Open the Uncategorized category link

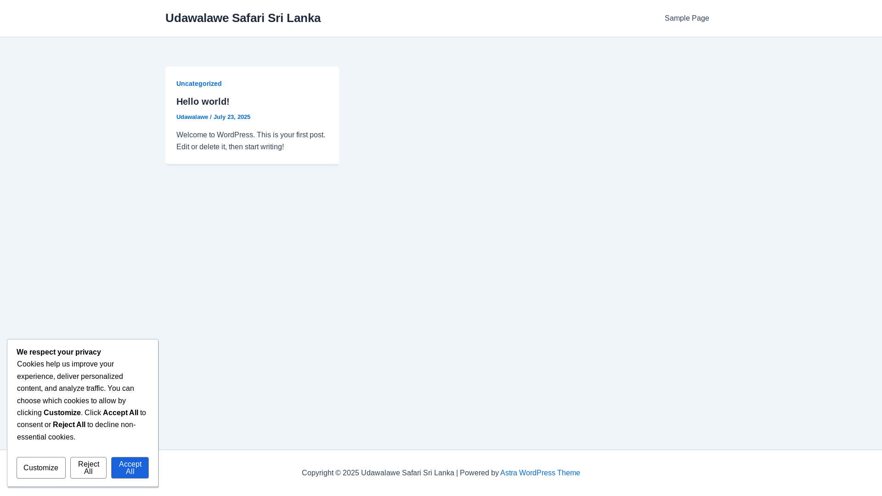pos(199,84)
